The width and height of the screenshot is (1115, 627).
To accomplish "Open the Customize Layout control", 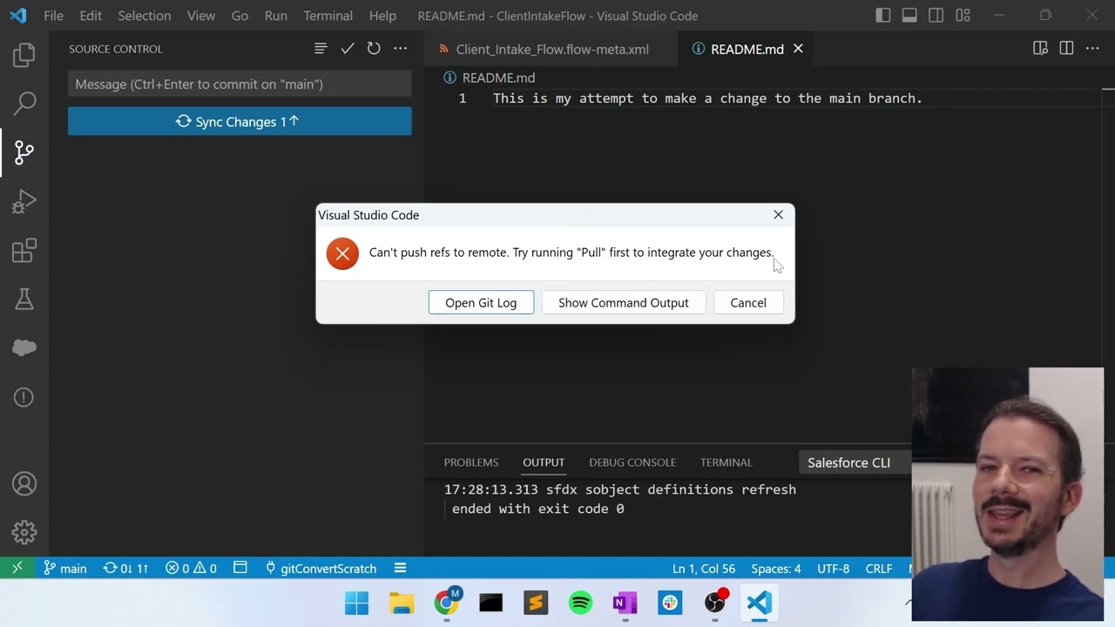I will [x=963, y=16].
